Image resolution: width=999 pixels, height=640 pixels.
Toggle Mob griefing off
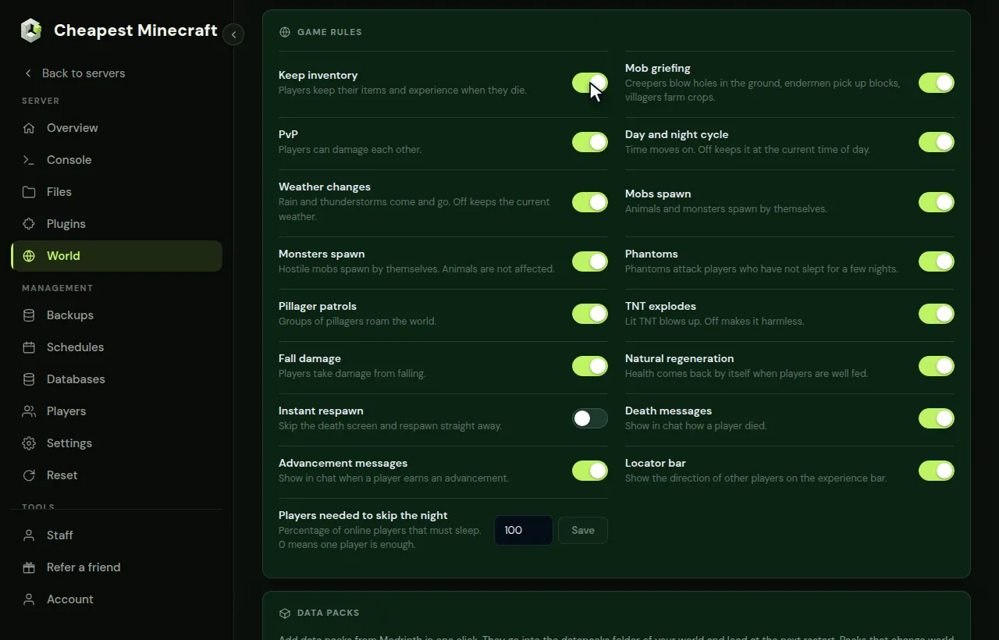(937, 83)
